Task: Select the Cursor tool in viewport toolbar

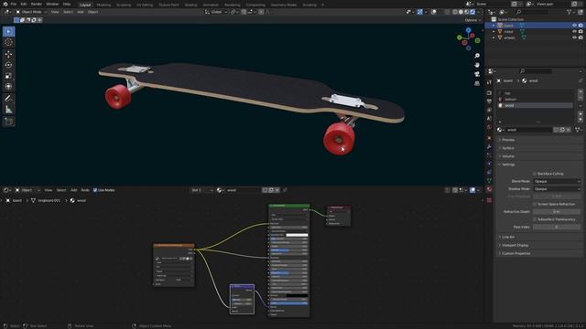Action: pyautogui.click(x=8, y=43)
